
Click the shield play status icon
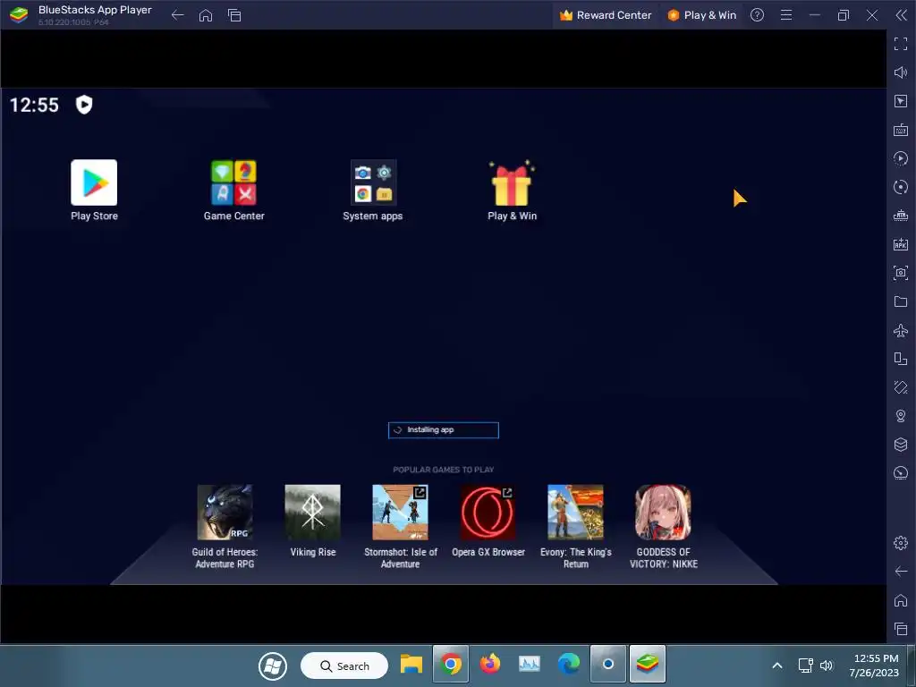[x=84, y=105]
